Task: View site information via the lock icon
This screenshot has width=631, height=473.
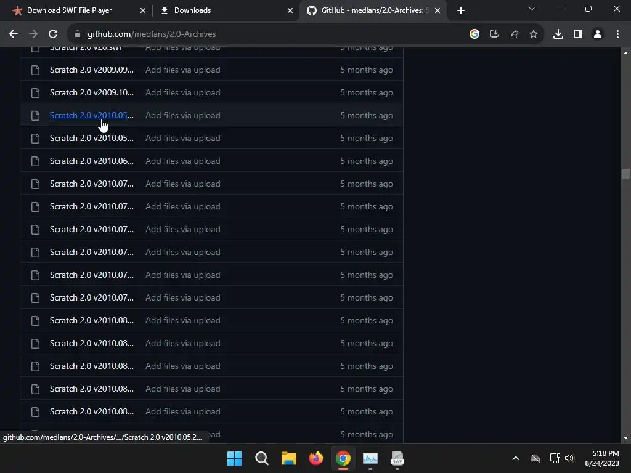Action: coord(78,34)
